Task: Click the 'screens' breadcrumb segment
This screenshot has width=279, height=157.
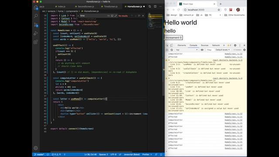Action: (x=51, y=11)
